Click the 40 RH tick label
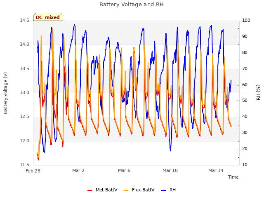 (245, 116)
